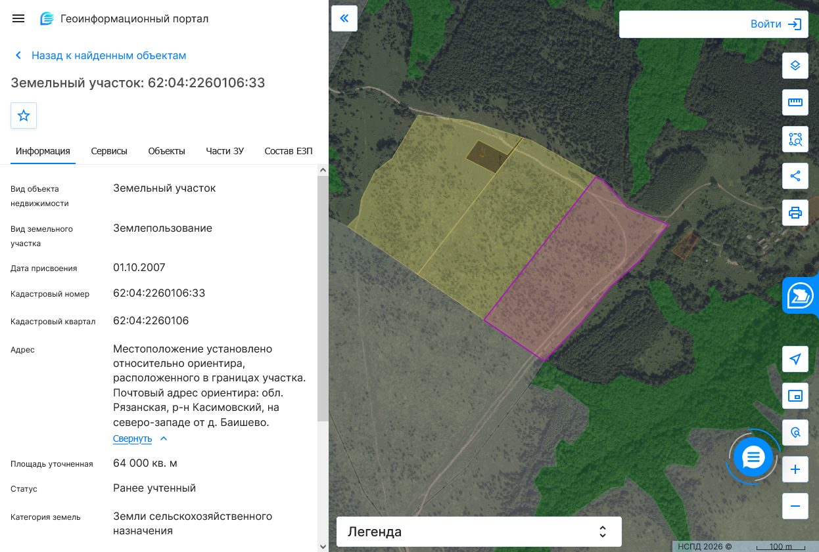Screen dimensions: 819x552
Task: Zoom out on the map
Action: click(795, 506)
